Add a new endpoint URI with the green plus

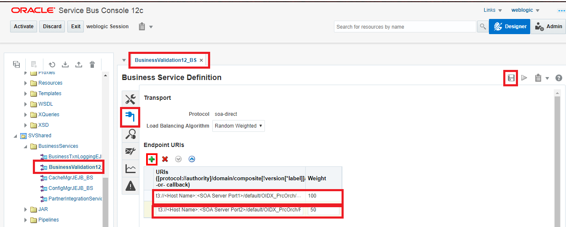[152, 159]
